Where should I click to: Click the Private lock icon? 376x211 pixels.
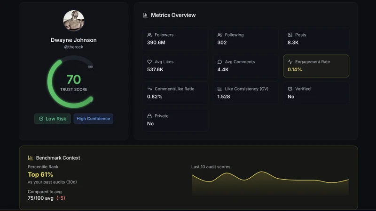click(149, 116)
